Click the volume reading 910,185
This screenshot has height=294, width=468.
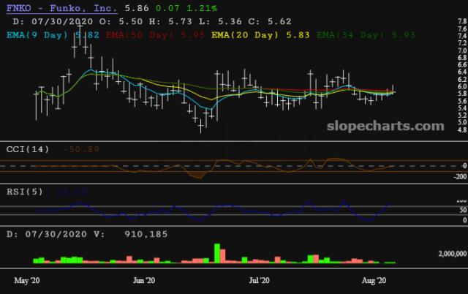point(146,234)
